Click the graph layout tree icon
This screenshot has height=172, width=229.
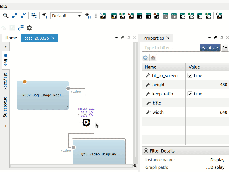[x=34, y=15]
